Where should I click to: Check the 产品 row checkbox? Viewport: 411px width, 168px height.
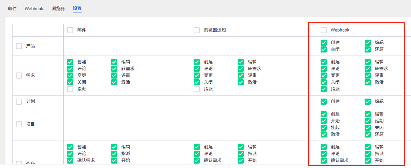[19, 46]
